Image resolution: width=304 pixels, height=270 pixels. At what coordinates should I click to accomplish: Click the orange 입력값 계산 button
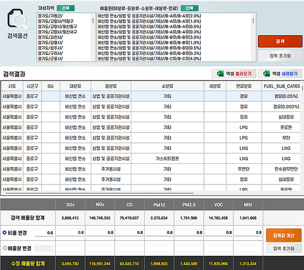coord(284,235)
